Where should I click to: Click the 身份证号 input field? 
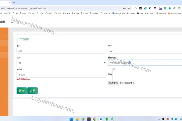[145, 63]
